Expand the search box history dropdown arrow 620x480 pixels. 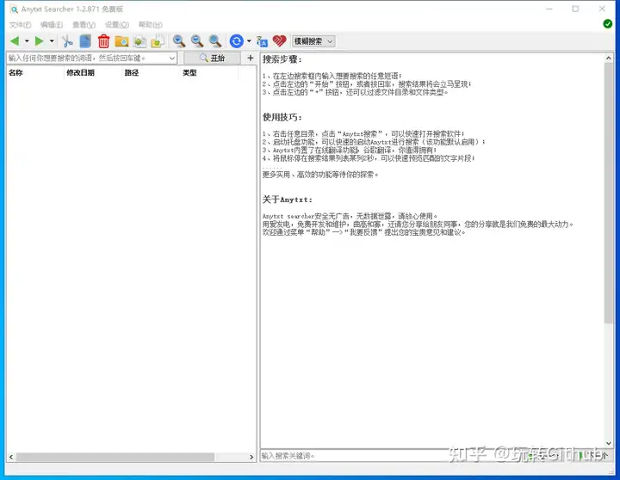pos(172,58)
